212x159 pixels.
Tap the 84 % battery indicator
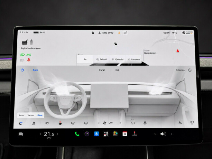point(39,32)
